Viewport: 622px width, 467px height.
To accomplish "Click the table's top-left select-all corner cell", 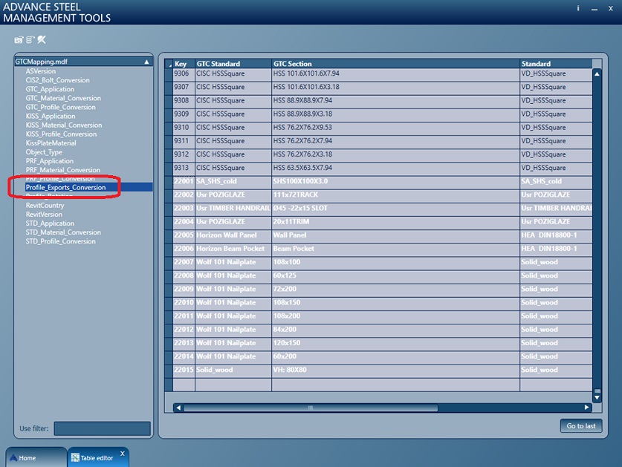I will [x=169, y=64].
